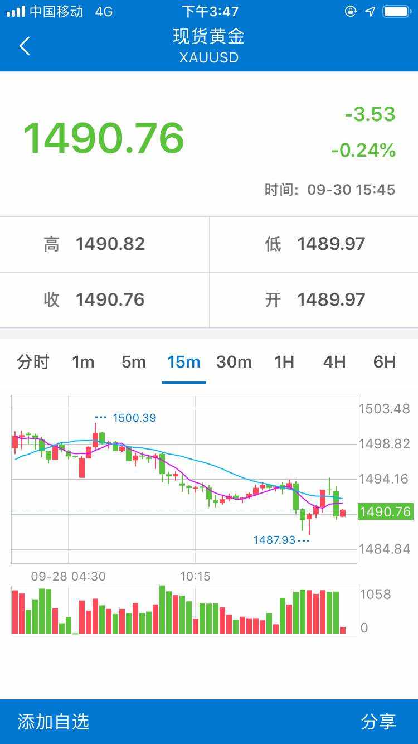Tap the 添加自选 button

[x=54, y=722]
